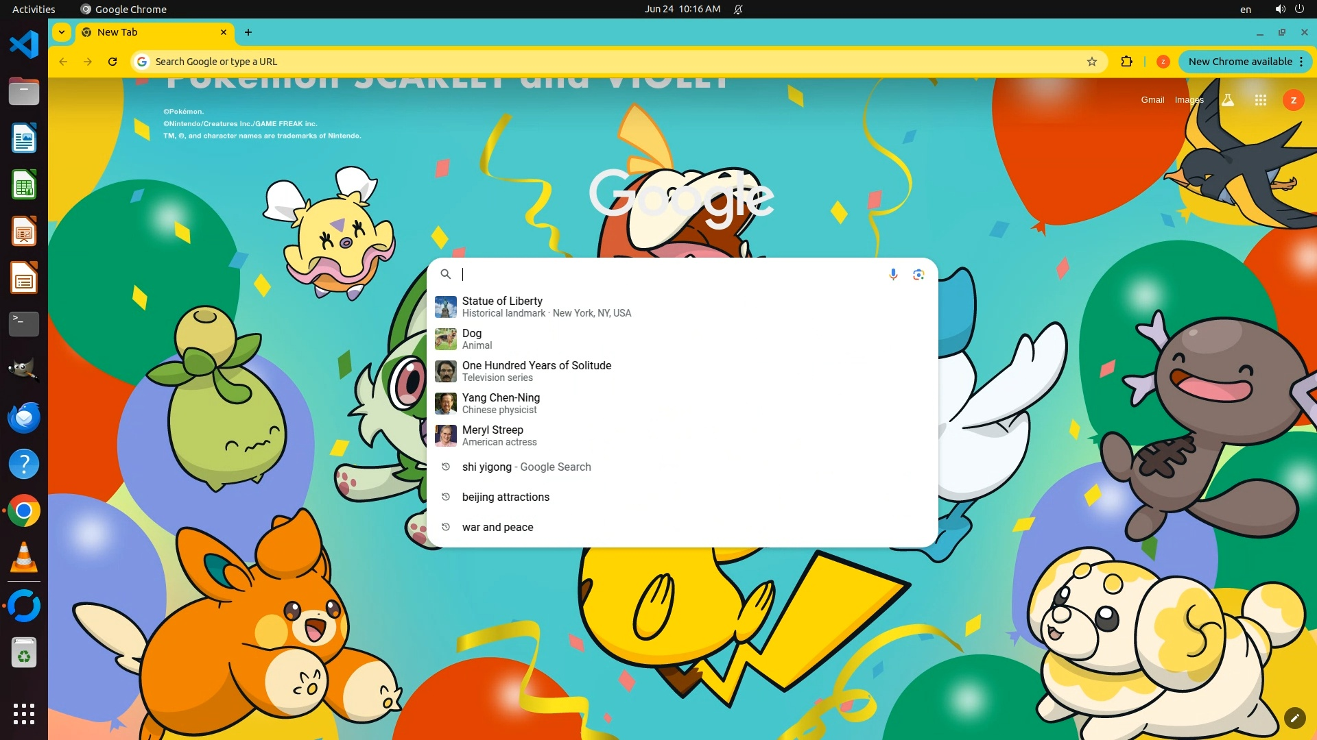The image size is (1317, 740).
Task: Choose the beijing attractions history suggestion
Action: 506,497
